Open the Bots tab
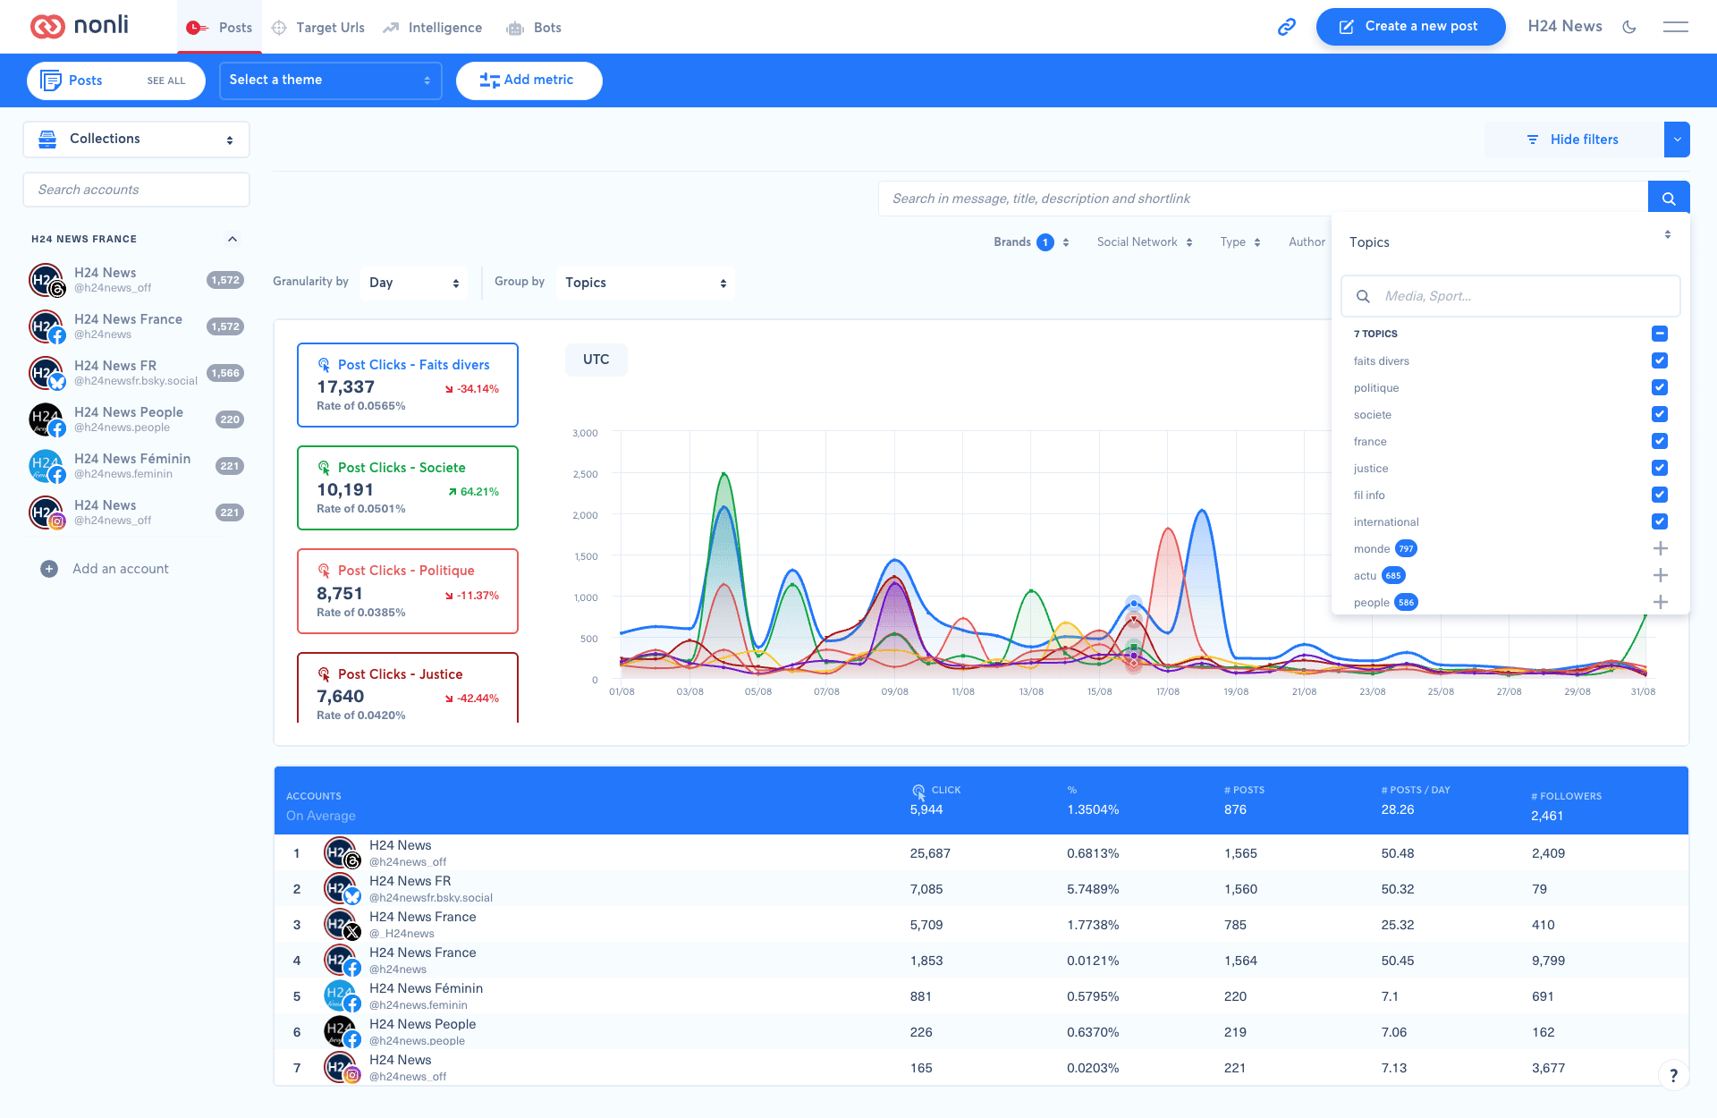Viewport: 1717px width, 1118px height. pyautogui.click(x=534, y=28)
